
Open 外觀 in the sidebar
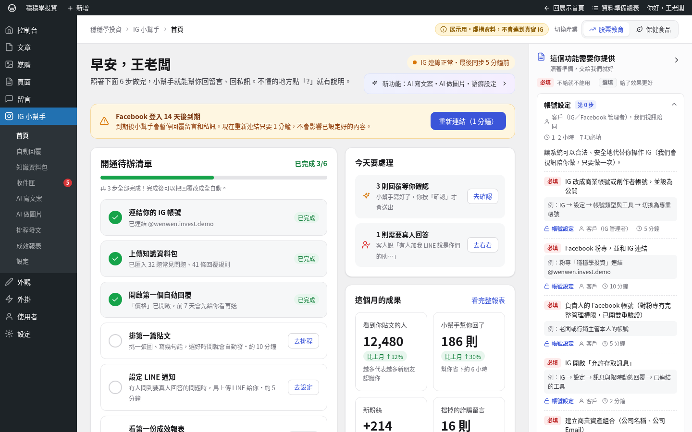pos(38,282)
